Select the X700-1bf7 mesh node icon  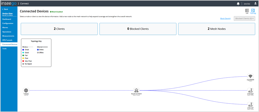pyautogui.click(x=250, y=105)
